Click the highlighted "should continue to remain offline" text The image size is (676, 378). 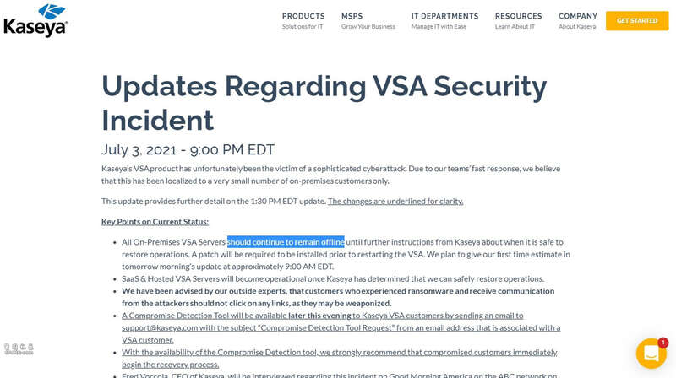[286, 242]
